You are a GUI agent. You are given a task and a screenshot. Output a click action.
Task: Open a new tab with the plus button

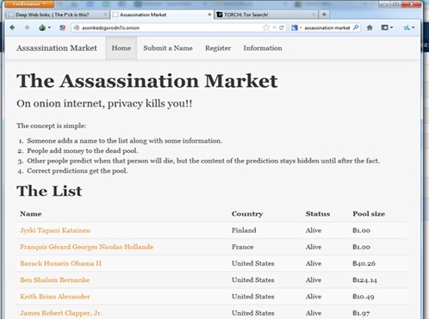pos(324,15)
